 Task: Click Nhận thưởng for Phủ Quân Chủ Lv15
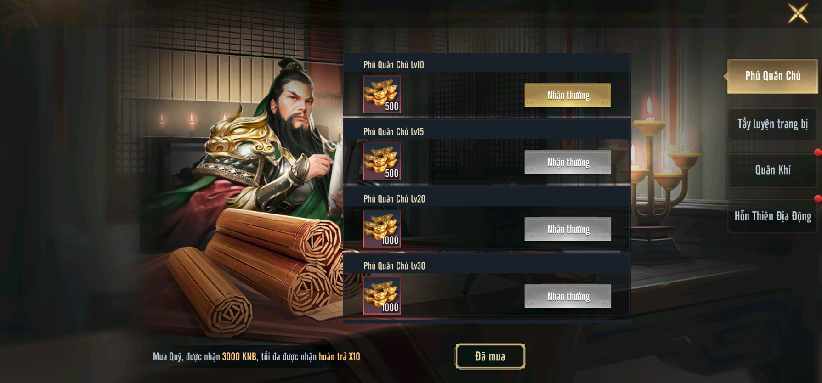(567, 162)
